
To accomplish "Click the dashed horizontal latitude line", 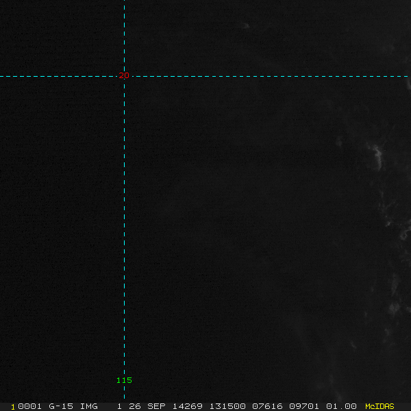I will click(274, 76).
